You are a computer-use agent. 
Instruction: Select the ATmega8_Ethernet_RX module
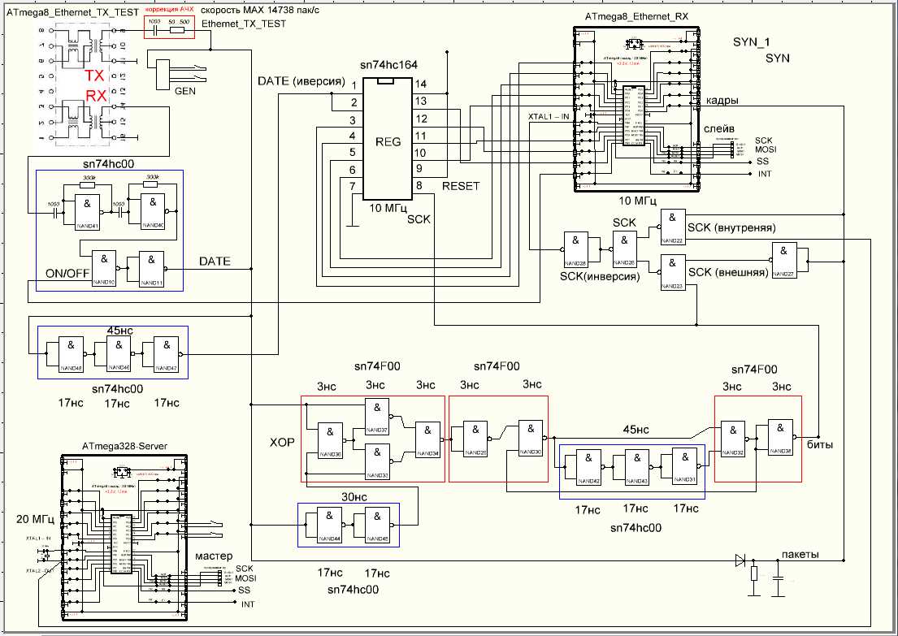pos(638,109)
